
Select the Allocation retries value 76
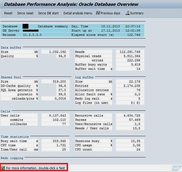tap(138, 90)
